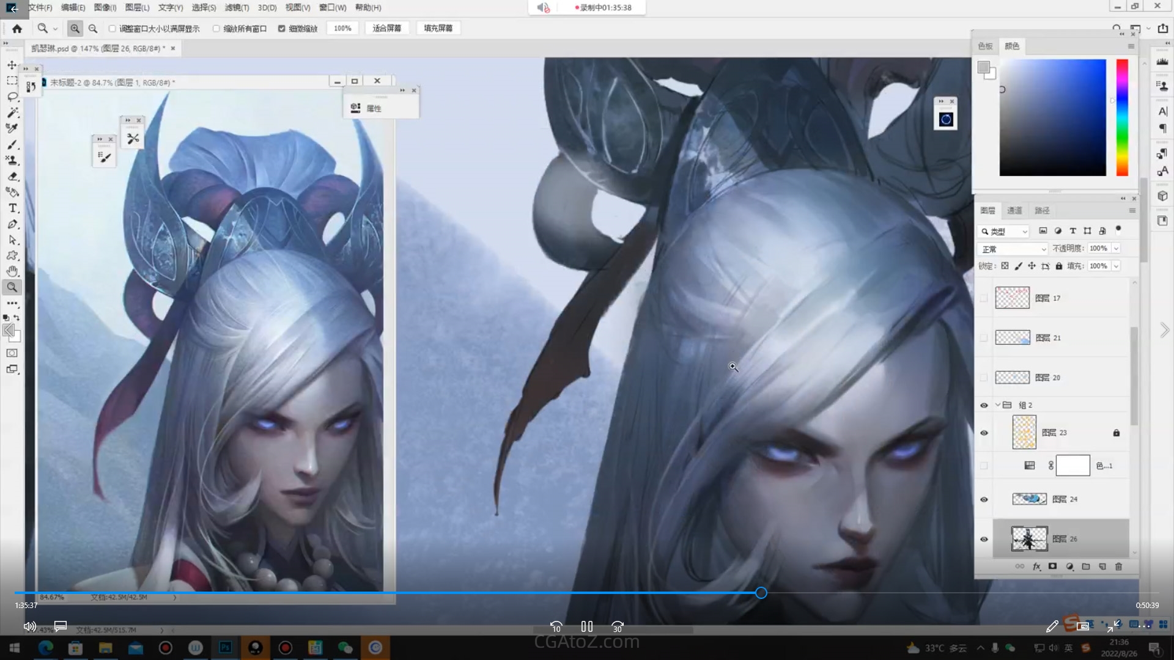Select the Eraser tool
Screen dimensions: 1174x660
[12, 177]
